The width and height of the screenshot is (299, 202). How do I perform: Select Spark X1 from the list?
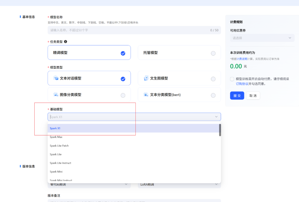click(133, 128)
